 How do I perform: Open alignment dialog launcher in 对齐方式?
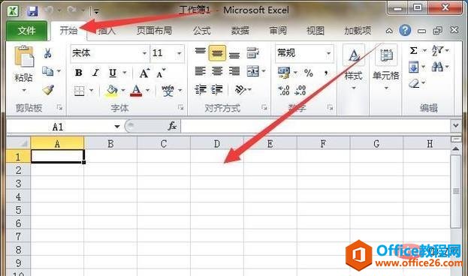tap(264, 107)
